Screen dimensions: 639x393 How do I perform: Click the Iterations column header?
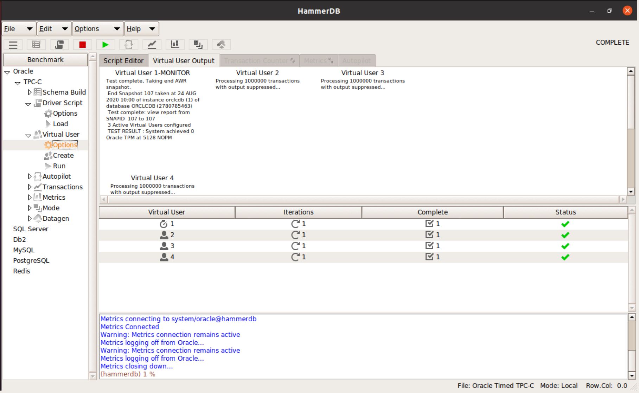coord(298,212)
